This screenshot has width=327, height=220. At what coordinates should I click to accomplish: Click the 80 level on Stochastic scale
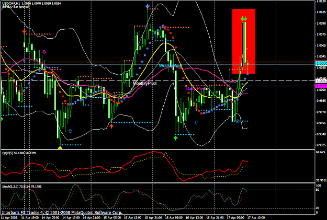[318, 190]
